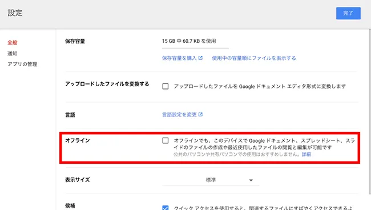
Task: Open the 言語設定を変更 link
Action: point(179,115)
